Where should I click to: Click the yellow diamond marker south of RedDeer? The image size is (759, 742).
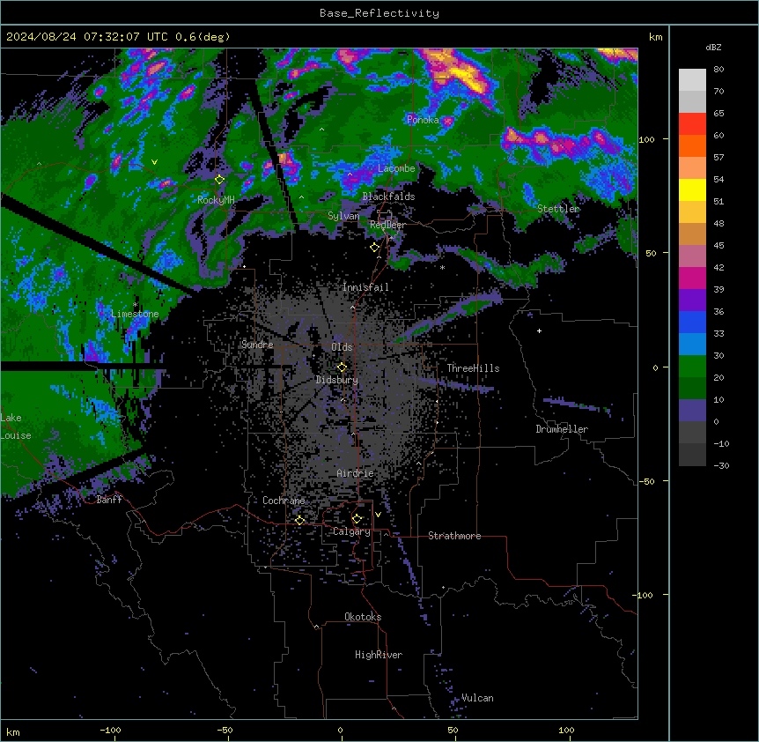pos(374,248)
